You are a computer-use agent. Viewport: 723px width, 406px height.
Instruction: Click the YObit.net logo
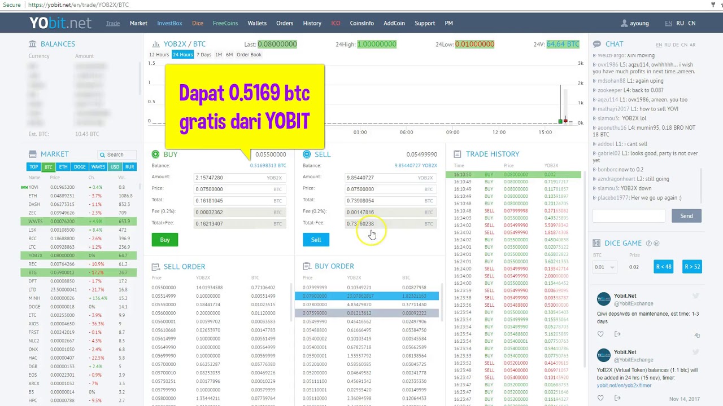(x=60, y=23)
